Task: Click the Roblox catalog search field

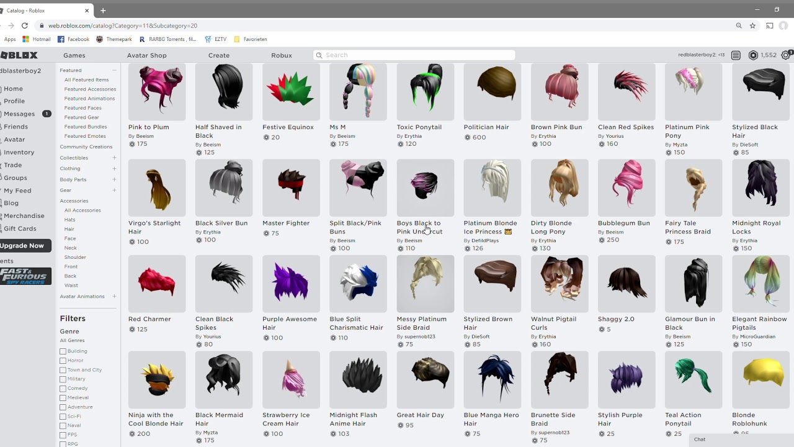Action: [x=414, y=55]
